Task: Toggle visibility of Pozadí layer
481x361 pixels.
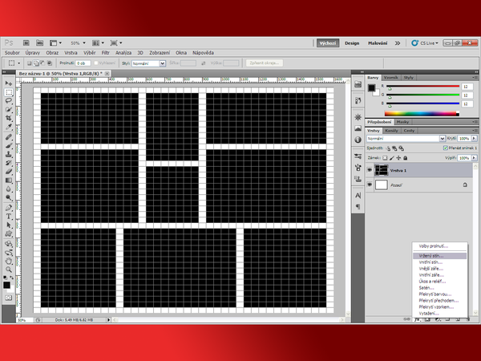Action: coord(370,185)
